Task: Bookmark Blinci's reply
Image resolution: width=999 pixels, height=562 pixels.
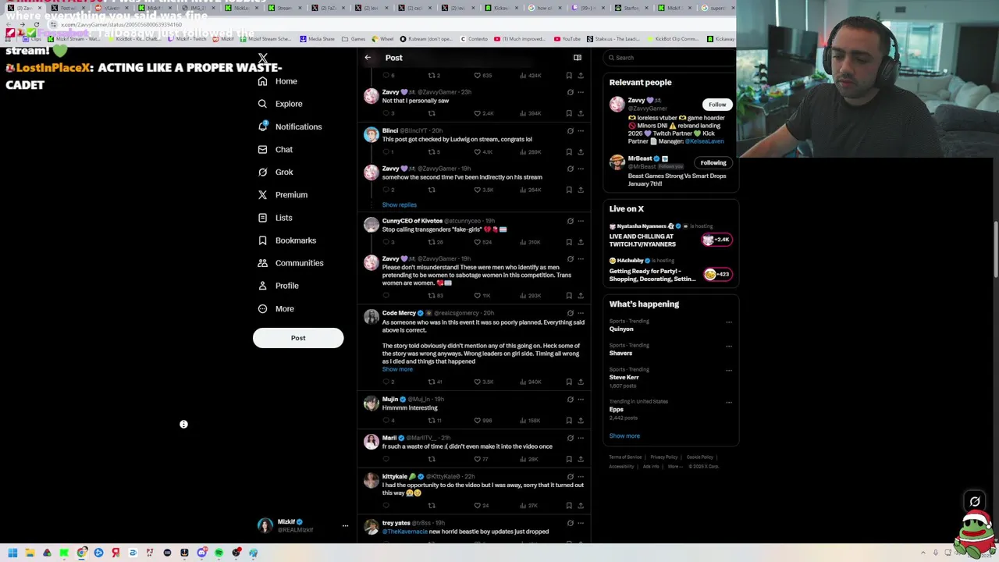Action: pyautogui.click(x=569, y=151)
